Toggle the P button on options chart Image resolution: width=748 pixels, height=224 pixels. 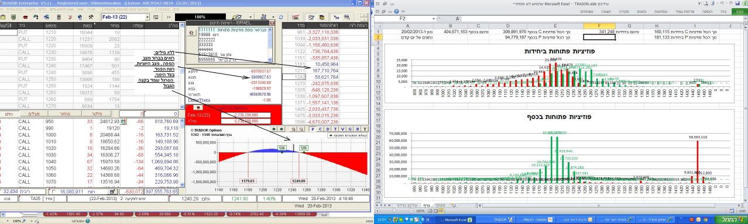coord(313,128)
